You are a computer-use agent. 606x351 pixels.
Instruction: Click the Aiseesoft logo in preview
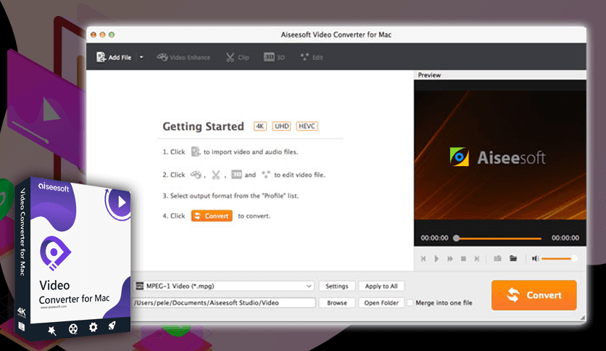[x=497, y=157]
